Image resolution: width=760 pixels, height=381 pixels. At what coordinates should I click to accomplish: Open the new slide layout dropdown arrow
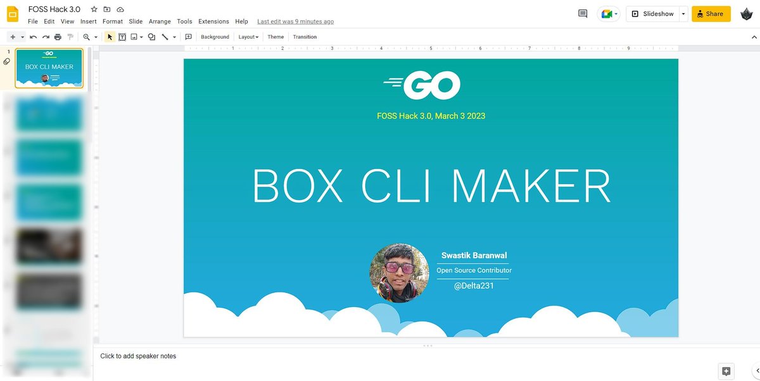(22, 37)
